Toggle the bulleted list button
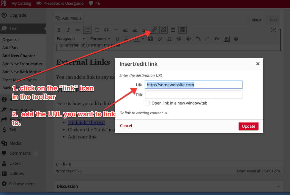The height and width of the screenshot is (195, 290). point(87,30)
